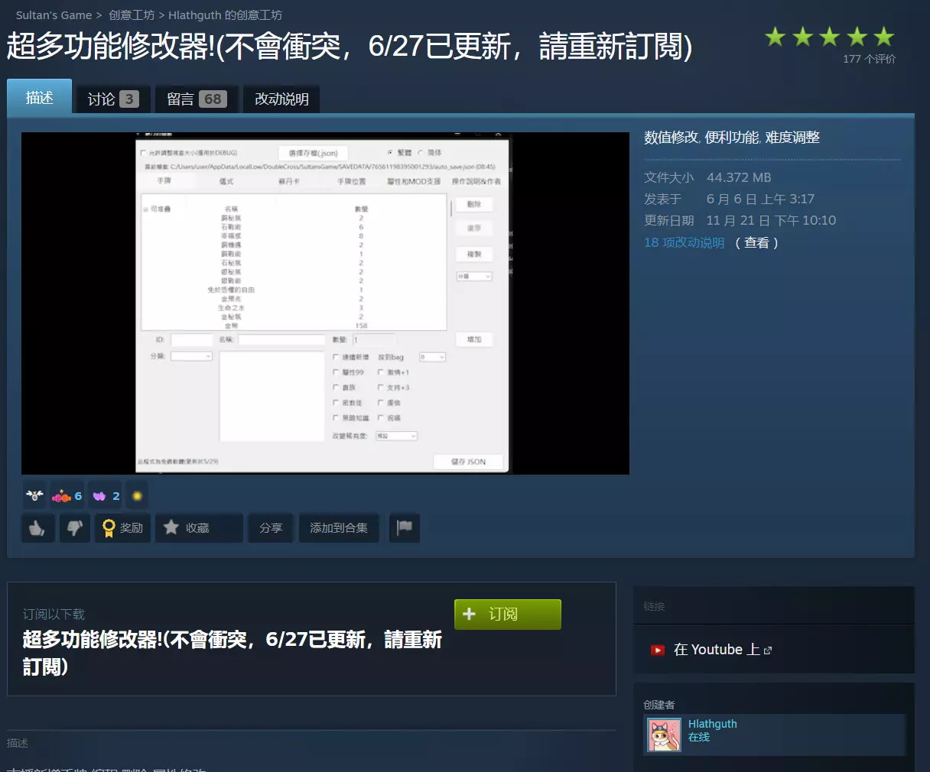
Task: Share the mod via the 分享 button
Action: [271, 528]
